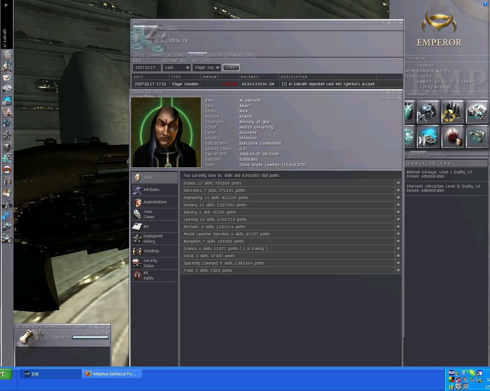
Task: Click the blue info icon at top right
Action: click(486, 3)
